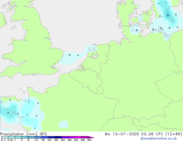Click the '45' legend scale label
183x141 pixels.
pos(83,140)
